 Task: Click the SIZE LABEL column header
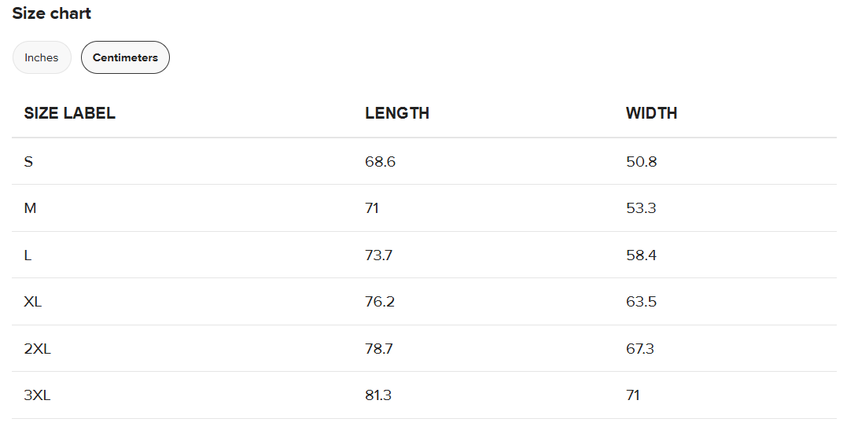70,113
